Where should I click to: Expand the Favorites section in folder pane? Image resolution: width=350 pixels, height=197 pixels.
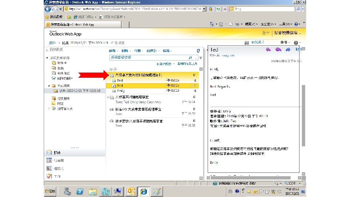[47, 50]
